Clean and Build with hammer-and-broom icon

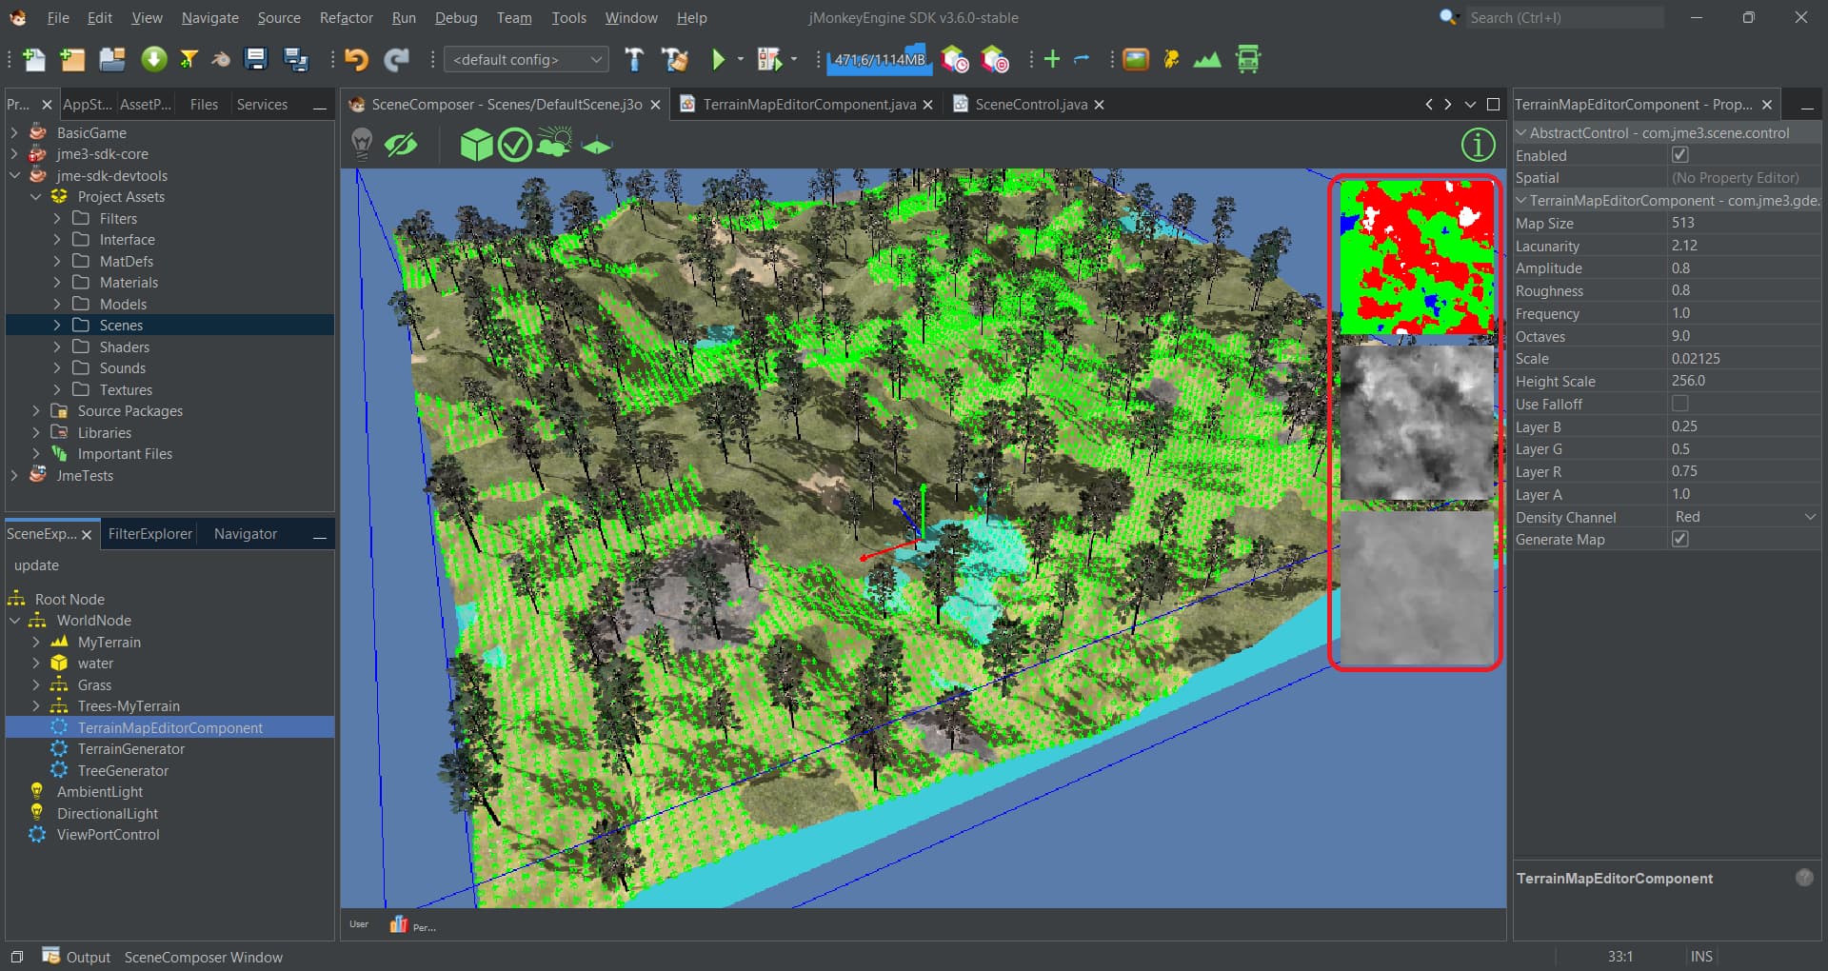[675, 60]
